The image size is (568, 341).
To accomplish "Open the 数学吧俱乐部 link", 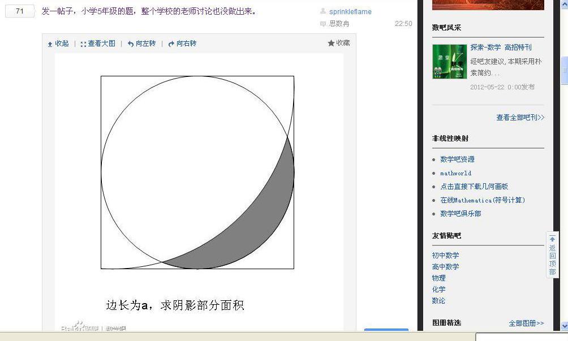I will click(461, 214).
